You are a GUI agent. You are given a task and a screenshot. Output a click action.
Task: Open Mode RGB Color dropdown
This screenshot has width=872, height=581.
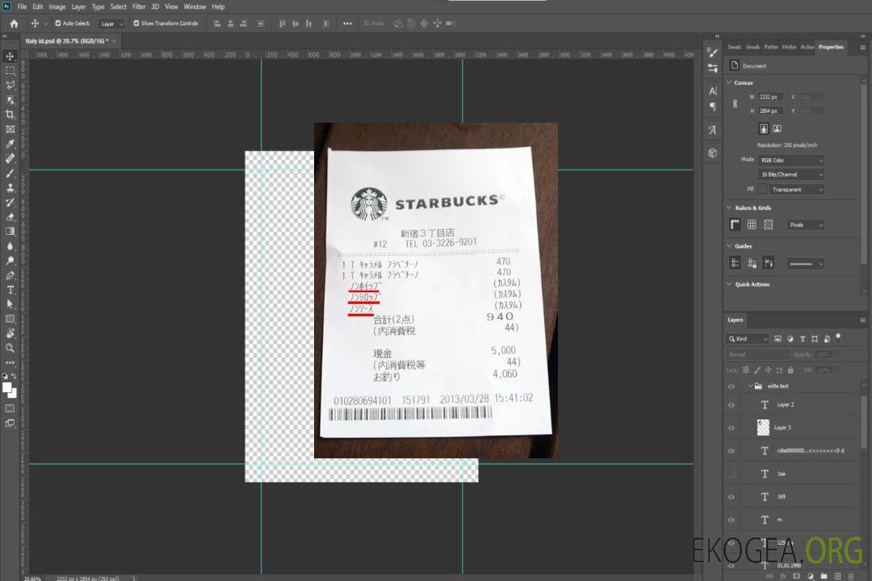point(790,160)
